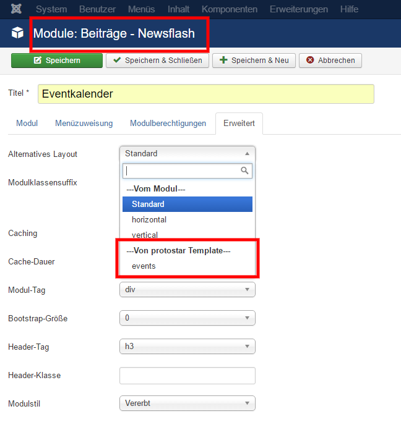The height and width of the screenshot is (443, 401).
Task: Cancel editing with the Abbrechen button
Action: (330, 61)
